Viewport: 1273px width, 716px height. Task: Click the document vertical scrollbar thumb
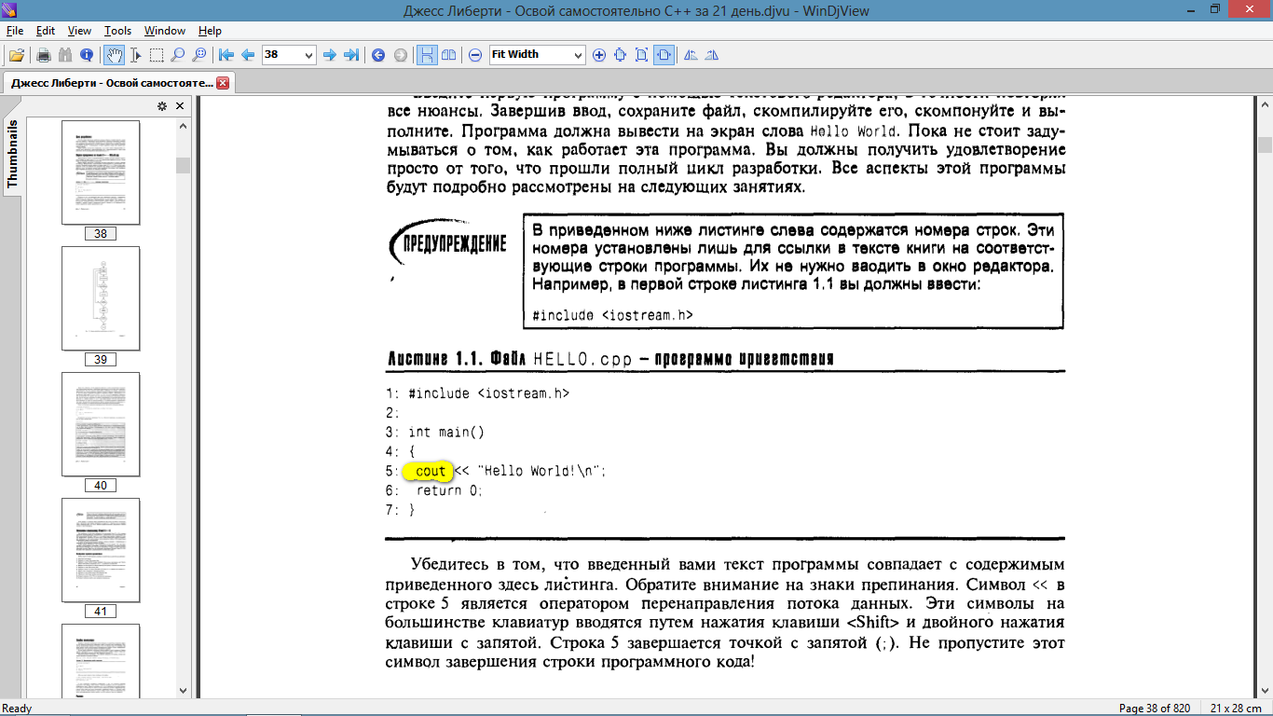[x=1265, y=145]
